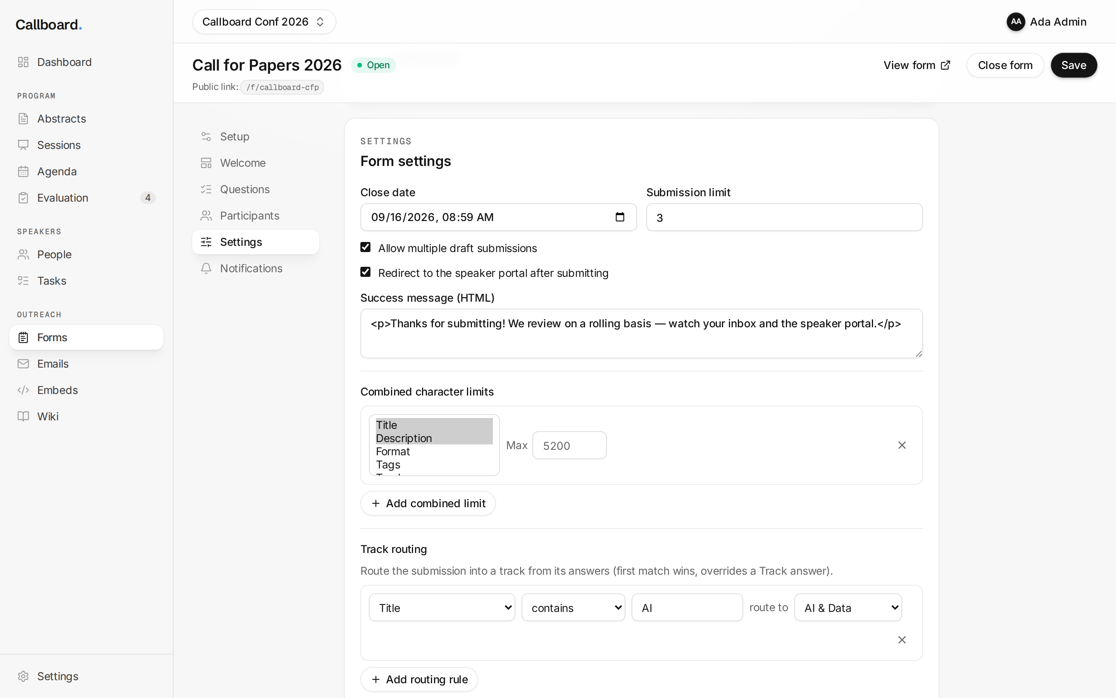Click the Close date input field

pyautogui.click(x=498, y=217)
